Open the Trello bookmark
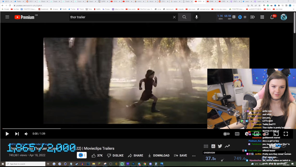Screen dimensions: 296x167 89,9
